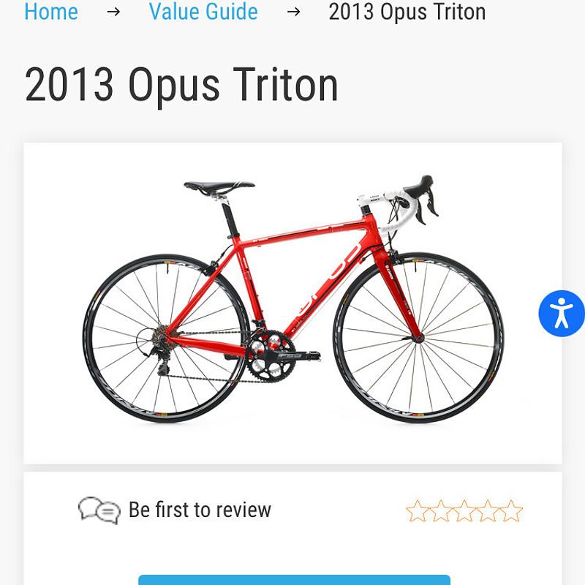The width and height of the screenshot is (585, 585).
Task: Click the 'Be first to review' link
Action: [200, 510]
